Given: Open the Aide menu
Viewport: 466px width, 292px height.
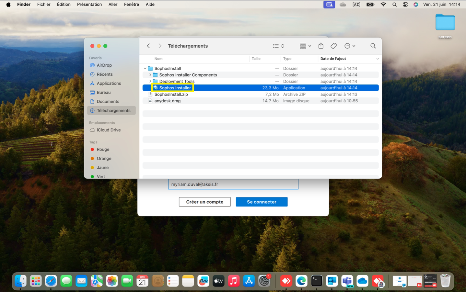Looking at the screenshot, I should click(x=150, y=5).
